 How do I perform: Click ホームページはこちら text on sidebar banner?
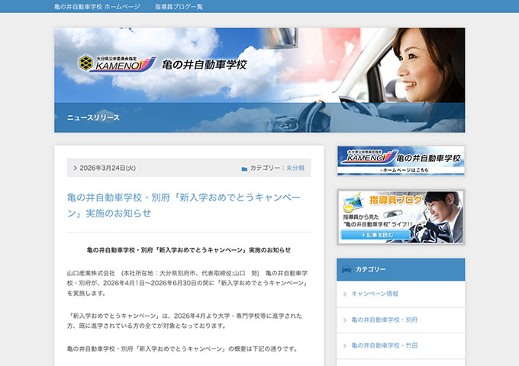(x=404, y=170)
